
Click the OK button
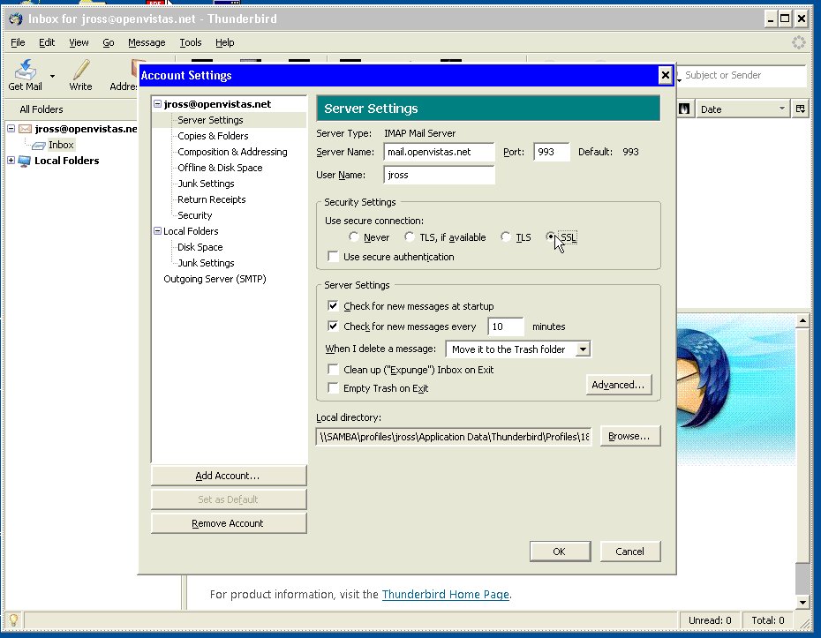coord(560,552)
